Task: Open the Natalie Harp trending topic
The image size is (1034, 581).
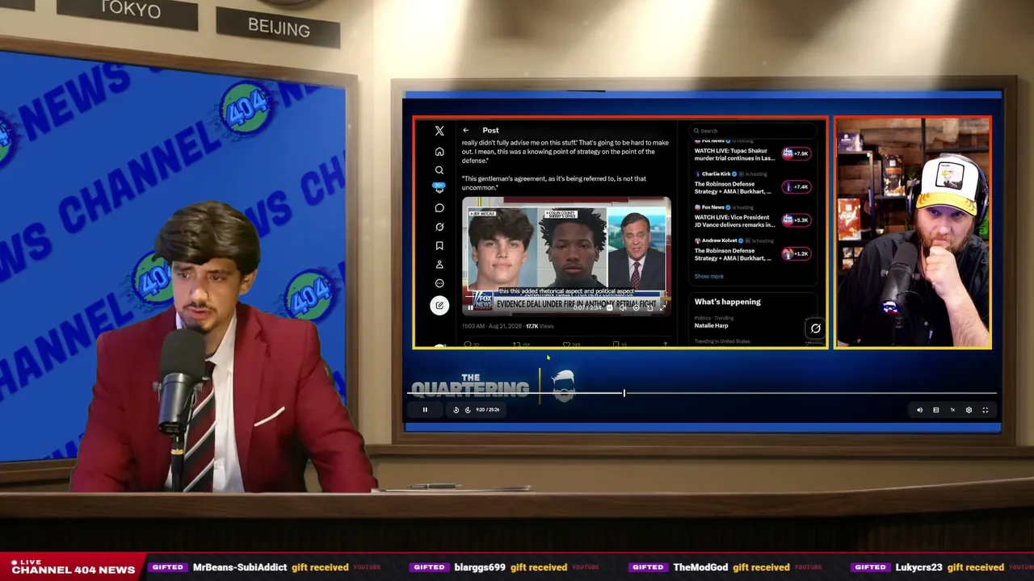Action: (711, 325)
